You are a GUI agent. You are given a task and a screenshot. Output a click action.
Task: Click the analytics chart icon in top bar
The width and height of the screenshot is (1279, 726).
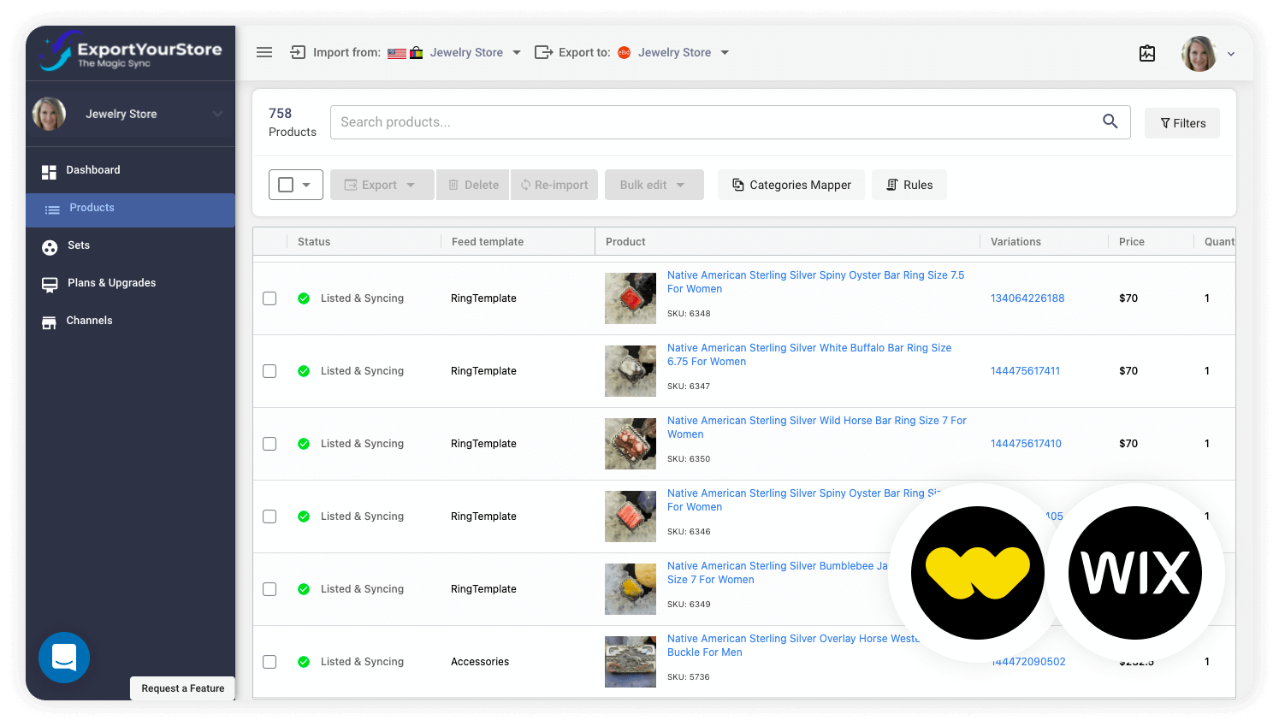1147,53
